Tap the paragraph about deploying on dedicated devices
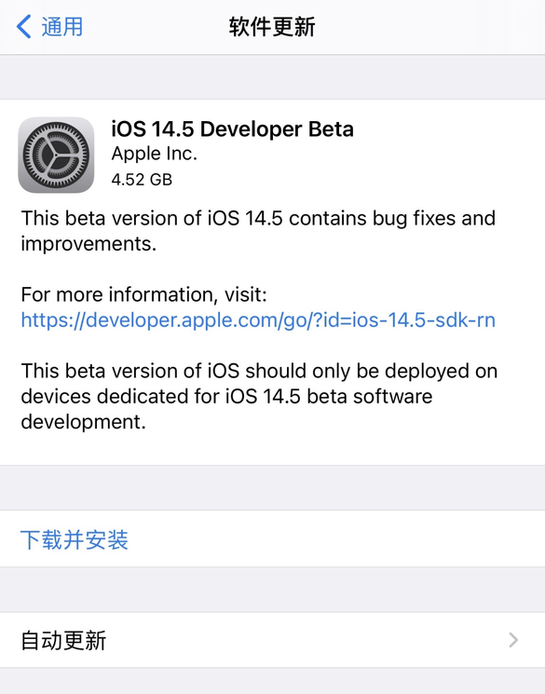 click(x=259, y=396)
